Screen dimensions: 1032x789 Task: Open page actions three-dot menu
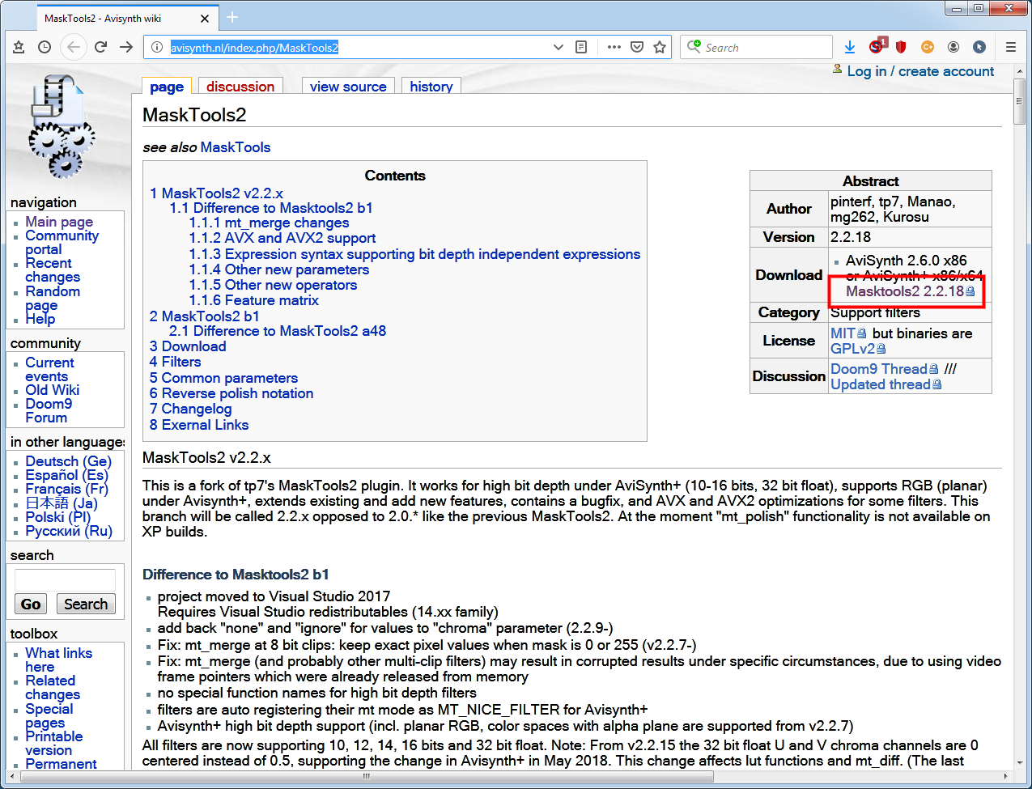tap(614, 47)
